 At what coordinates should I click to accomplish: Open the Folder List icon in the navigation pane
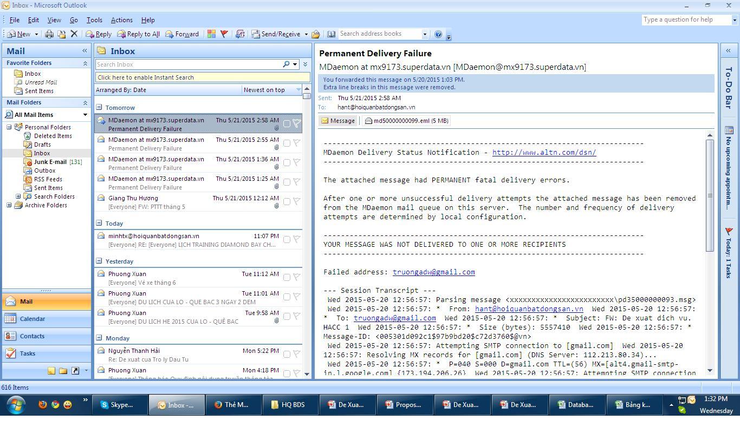[63, 371]
